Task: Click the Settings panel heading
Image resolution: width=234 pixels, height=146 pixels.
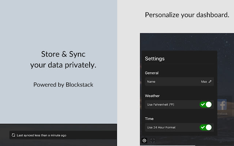Action: (x=155, y=58)
